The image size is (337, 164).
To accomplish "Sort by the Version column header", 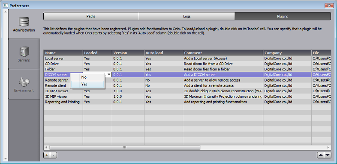I will pyautogui.click(x=128, y=53).
